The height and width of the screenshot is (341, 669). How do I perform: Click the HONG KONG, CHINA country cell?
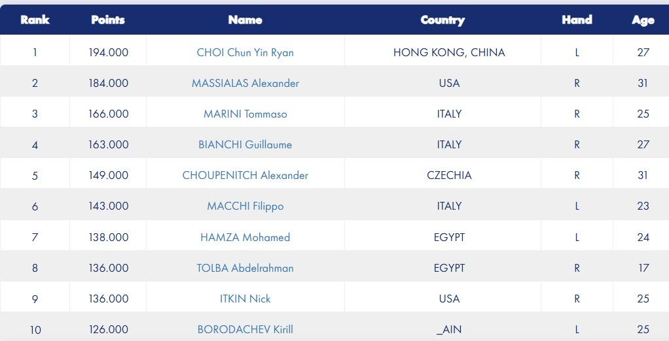point(449,52)
